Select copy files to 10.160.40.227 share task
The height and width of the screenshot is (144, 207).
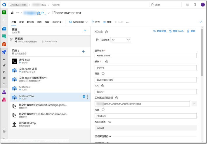click(x=51, y=115)
